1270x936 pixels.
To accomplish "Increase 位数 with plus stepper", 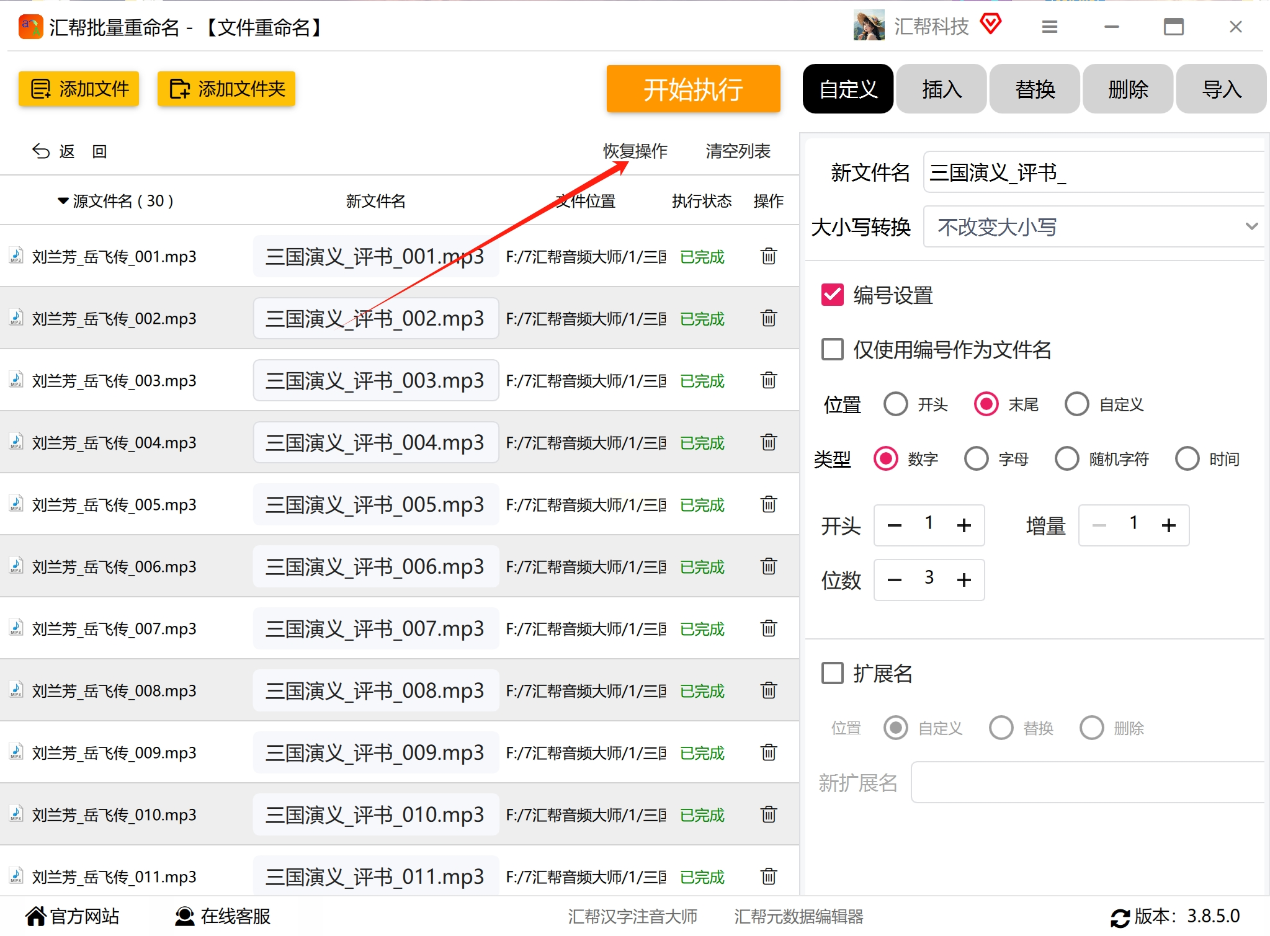I will (x=964, y=580).
